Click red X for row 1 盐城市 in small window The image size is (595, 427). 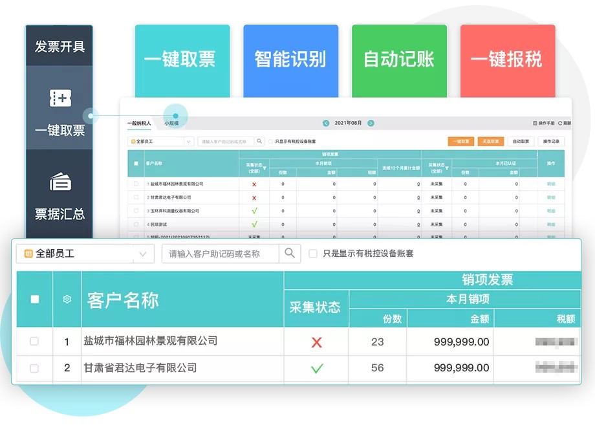pyautogui.click(x=254, y=184)
